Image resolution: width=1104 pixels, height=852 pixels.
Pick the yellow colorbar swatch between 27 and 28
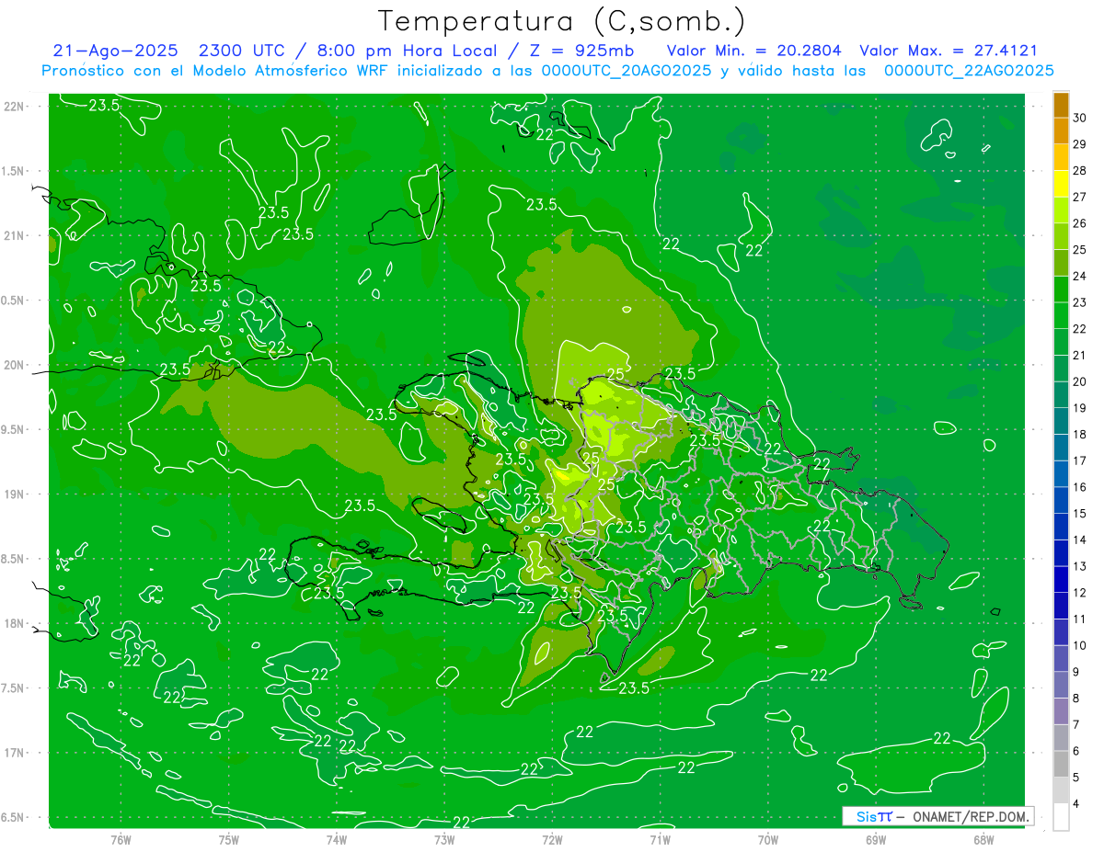coord(1061,184)
